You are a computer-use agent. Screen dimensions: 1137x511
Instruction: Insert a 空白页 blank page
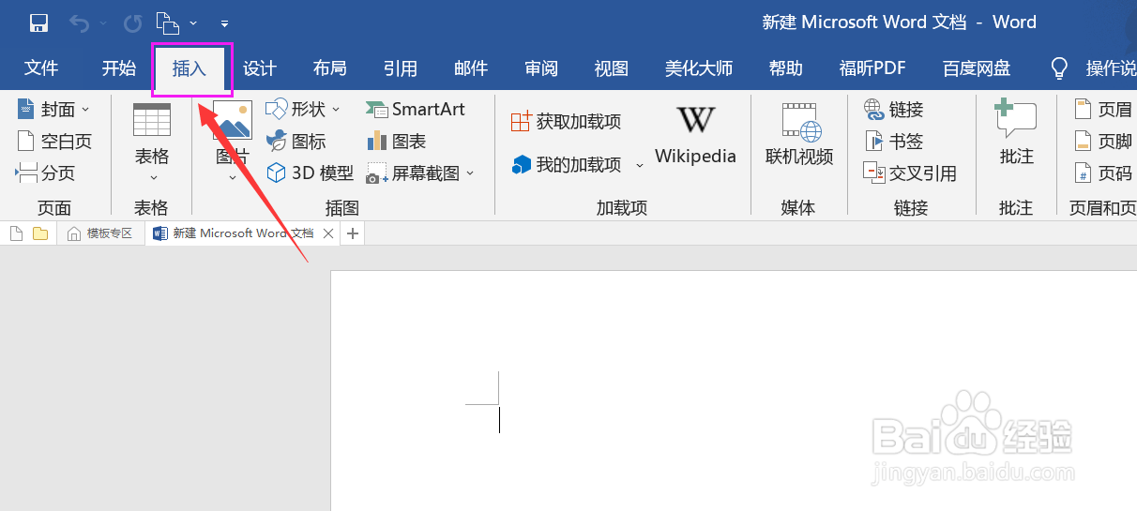54,142
